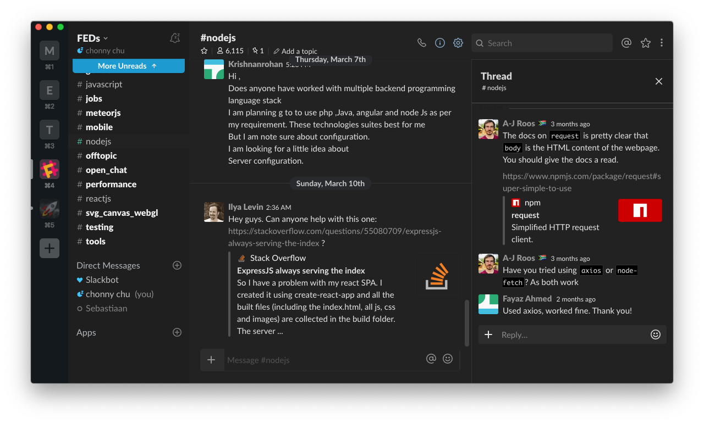The height and width of the screenshot is (424, 704).
Task: Click the npm logo thumbnail
Action: pyautogui.click(x=640, y=210)
